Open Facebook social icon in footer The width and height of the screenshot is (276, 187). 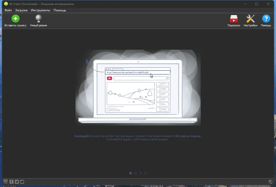[x=11, y=181]
